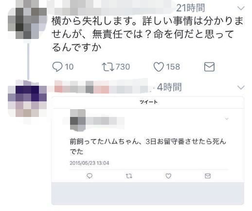Expand options chevron on 4時間 tweet
The width and height of the screenshot is (252, 211).
[x=241, y=88]
